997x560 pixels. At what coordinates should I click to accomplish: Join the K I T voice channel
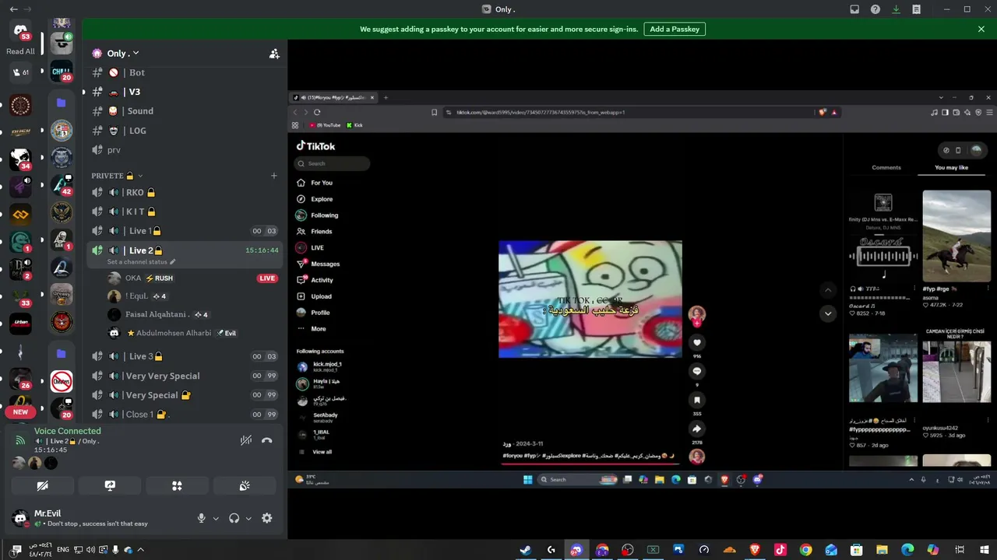click(x=184, y=212)
